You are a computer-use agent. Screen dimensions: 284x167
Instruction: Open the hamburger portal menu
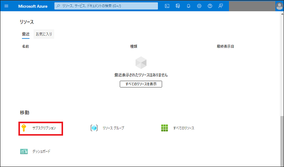(6, 6)
